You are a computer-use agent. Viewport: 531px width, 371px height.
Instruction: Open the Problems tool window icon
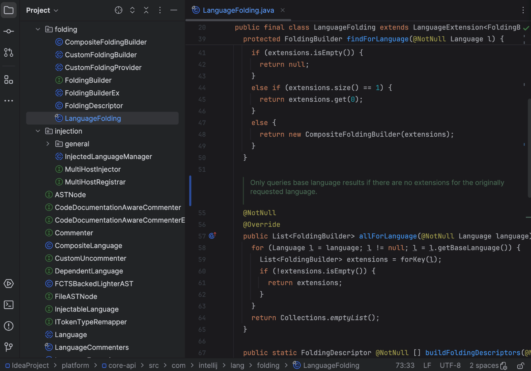[9, 326]
